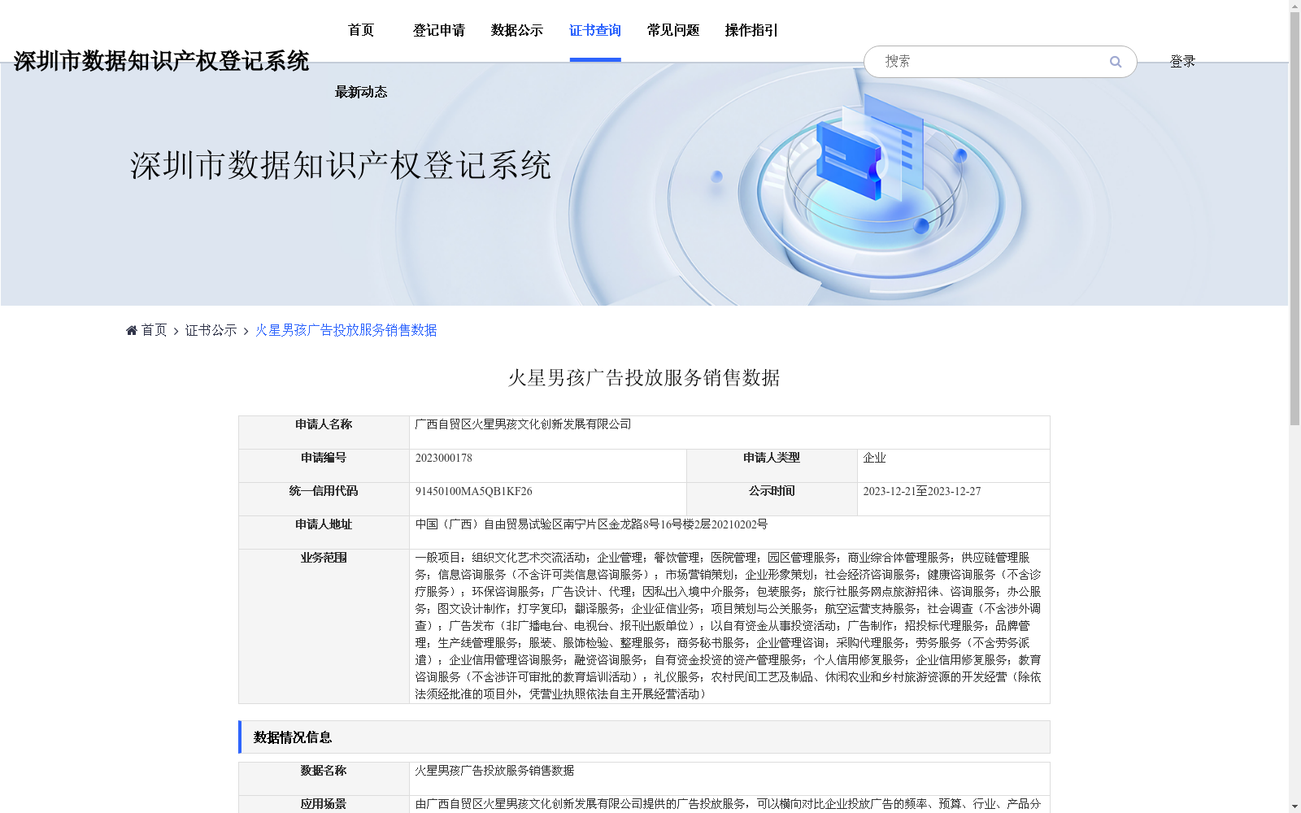Click the 证书公示 breadcrumb link
1301x813 pixels.
tap(211, 330)
